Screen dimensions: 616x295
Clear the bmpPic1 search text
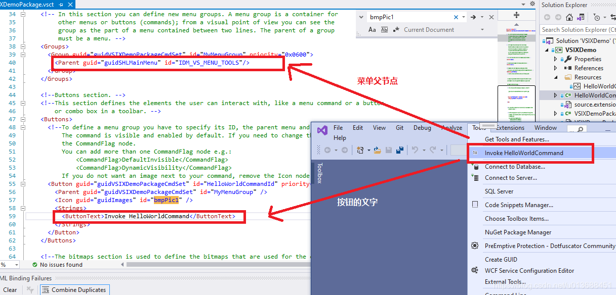[x=456, y=17]
